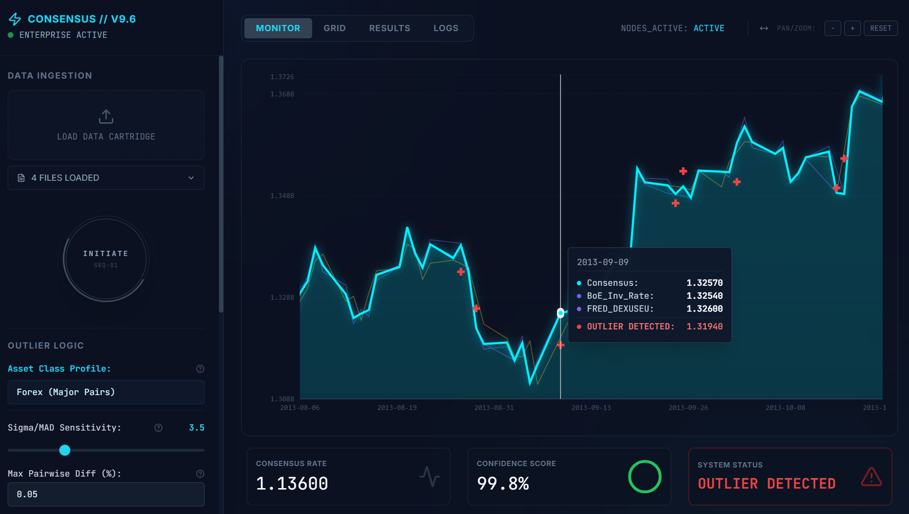Click the green Confidence Score ring indicator

click(644, 476)
